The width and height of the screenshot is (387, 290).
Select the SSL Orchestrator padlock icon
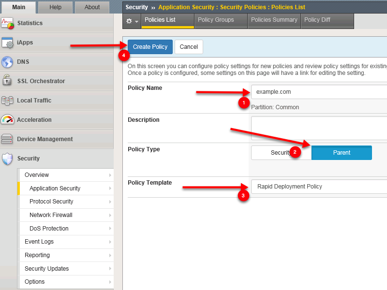(7, 81)
